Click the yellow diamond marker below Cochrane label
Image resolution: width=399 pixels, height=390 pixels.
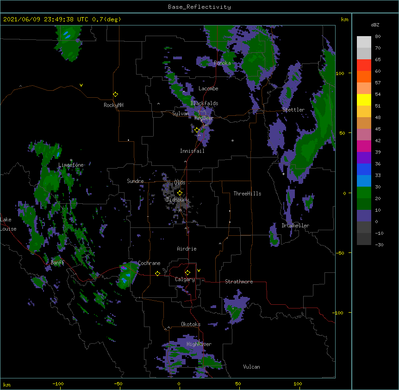click(157, 273)
